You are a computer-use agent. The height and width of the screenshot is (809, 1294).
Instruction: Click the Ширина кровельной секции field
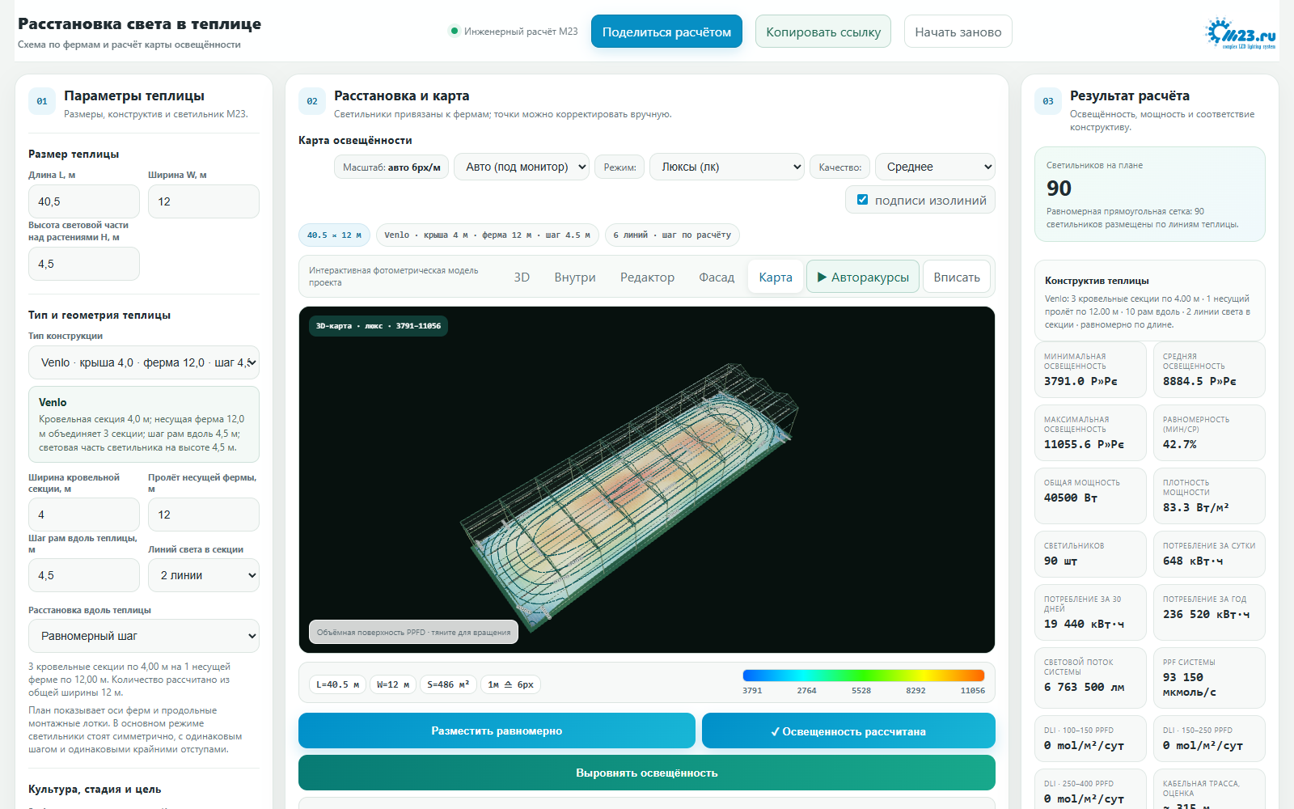[x=84, y=515]
